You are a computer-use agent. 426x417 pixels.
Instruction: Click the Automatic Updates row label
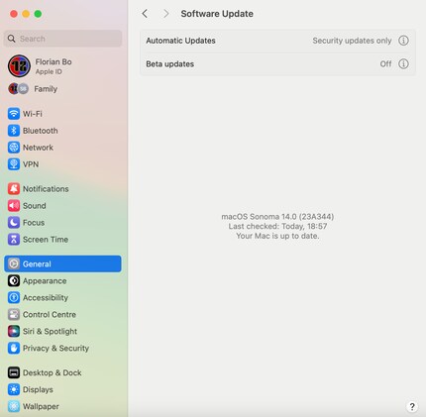180,41
